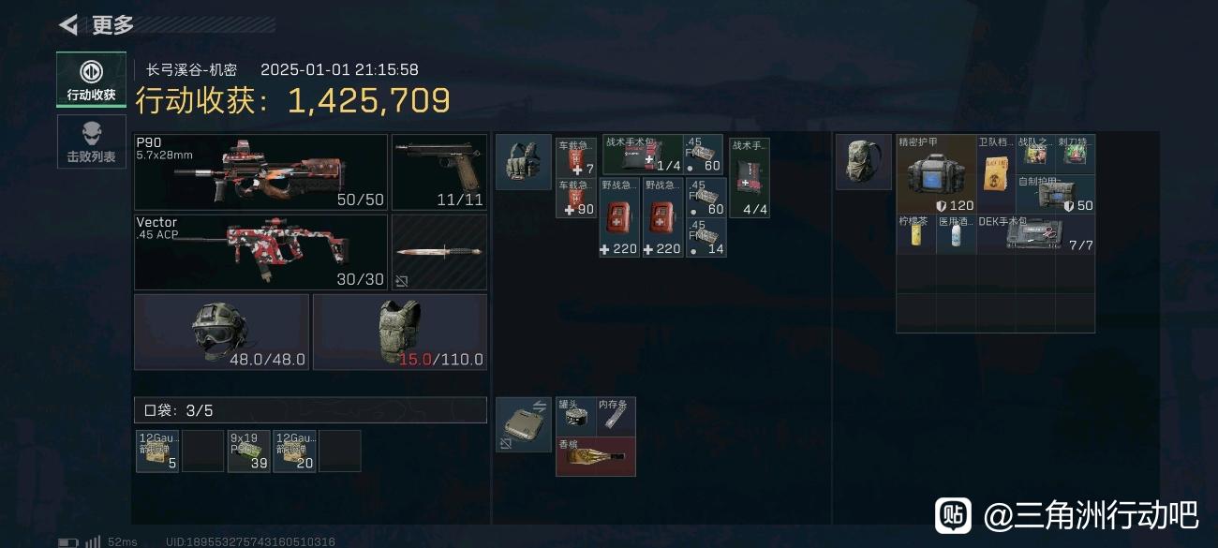
Task: Go back using the 更多 arrow
Action: tap(68, 25)
